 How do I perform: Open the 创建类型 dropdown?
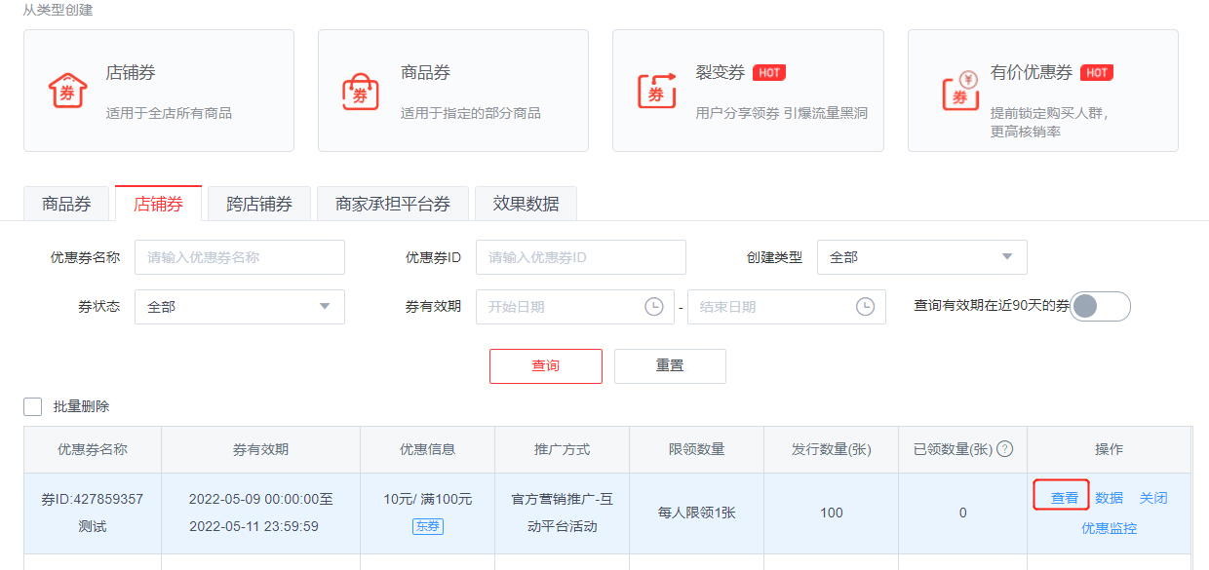click(x=921, y=256)
